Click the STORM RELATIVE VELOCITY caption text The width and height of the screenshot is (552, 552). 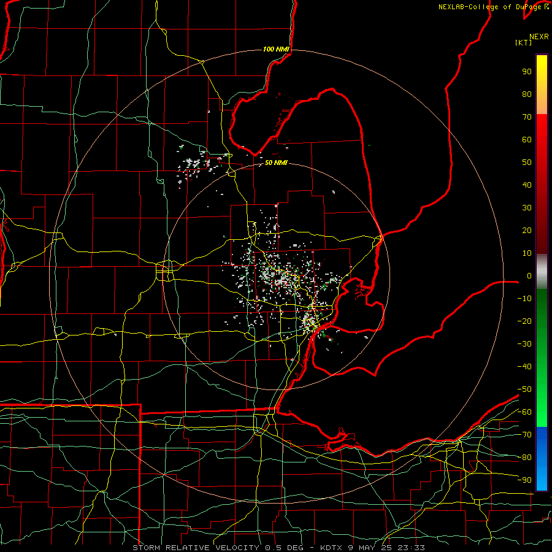click(x=196, y=548)
